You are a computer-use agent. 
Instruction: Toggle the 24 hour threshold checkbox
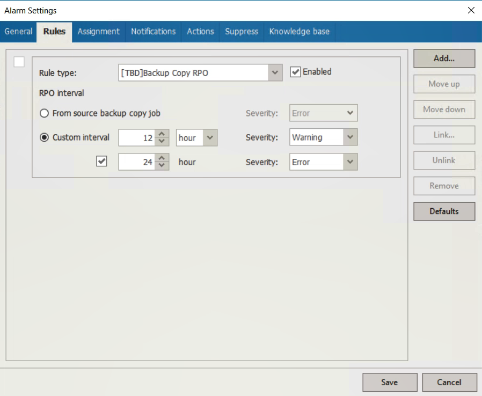coord(101,161)
